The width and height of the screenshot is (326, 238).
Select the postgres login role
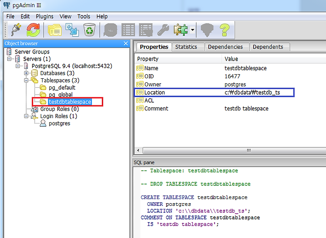click(59, 124)
